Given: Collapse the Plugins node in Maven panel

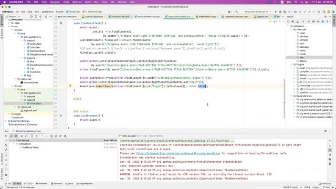Looking at the screenshot, I should tap(291, 64).
